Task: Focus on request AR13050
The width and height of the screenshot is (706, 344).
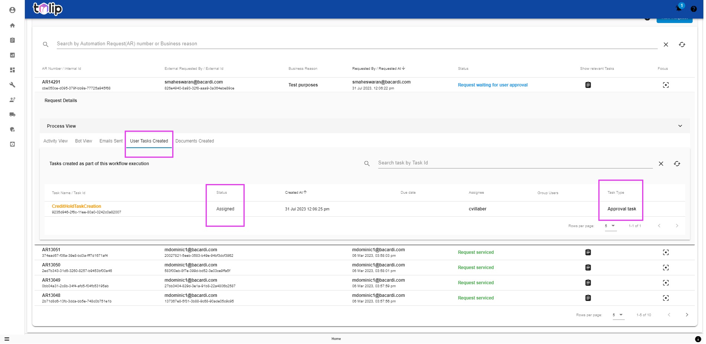Action: click(666, 268)
